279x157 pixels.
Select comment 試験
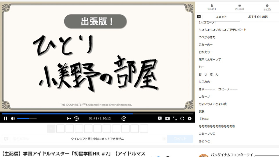pyautogui.click(x=202, y=111)
